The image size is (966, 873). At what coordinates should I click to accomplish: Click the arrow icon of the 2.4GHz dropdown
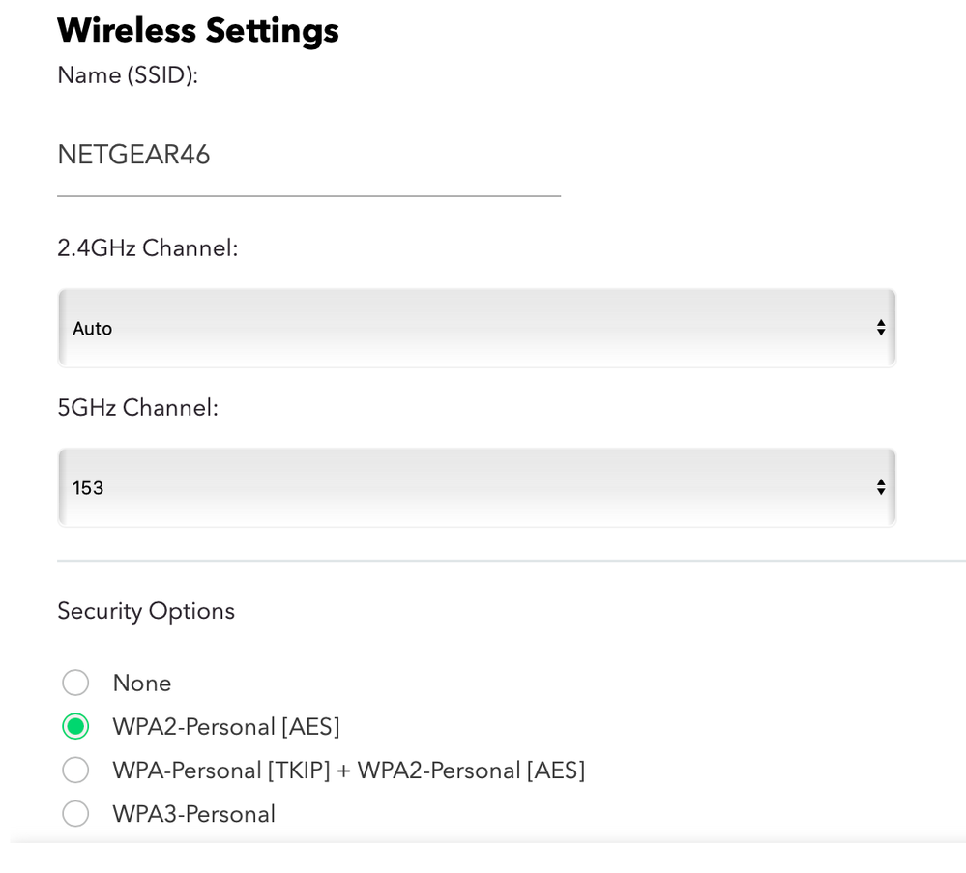(880, 329)
